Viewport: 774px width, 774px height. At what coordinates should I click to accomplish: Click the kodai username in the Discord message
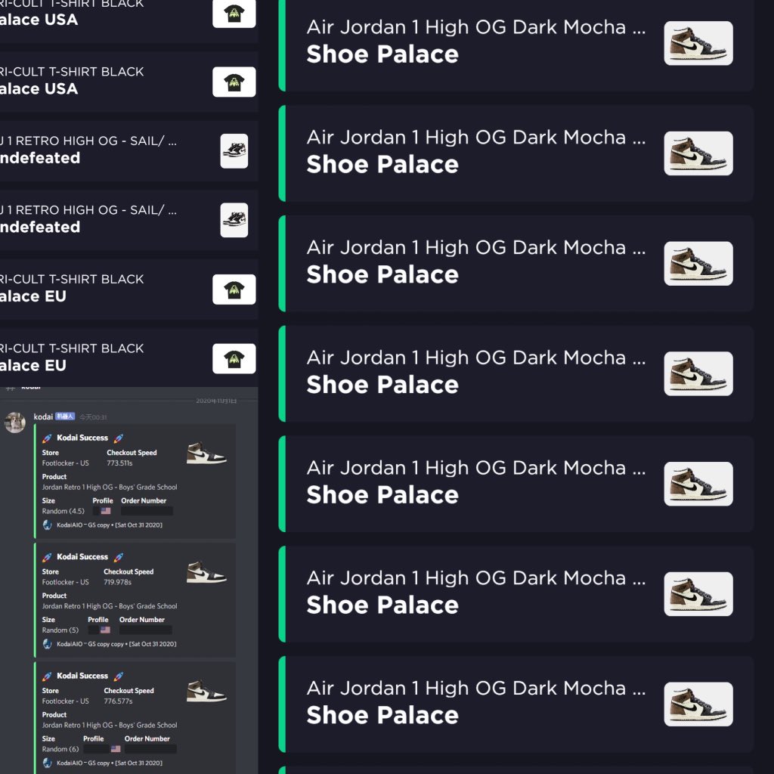43,416
